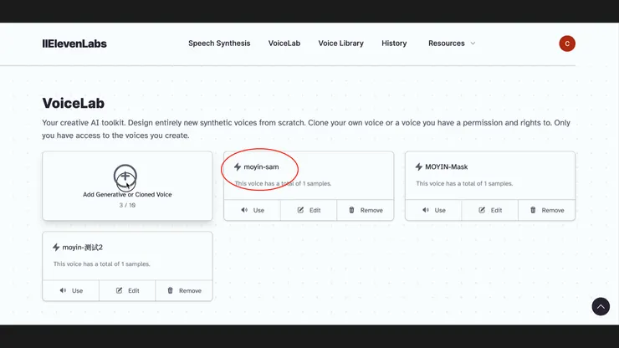Screen dimensions: 619x348
Task: Click the MOYIN-Mask voice name
Action: click(x=446, y=166)
